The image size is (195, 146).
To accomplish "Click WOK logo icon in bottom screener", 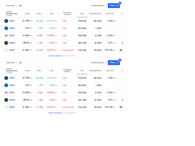I will click(x=6, y=107).
